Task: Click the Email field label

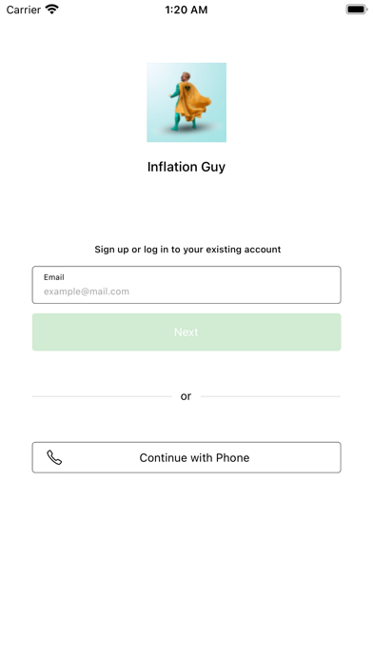Action: click(54, 277)
